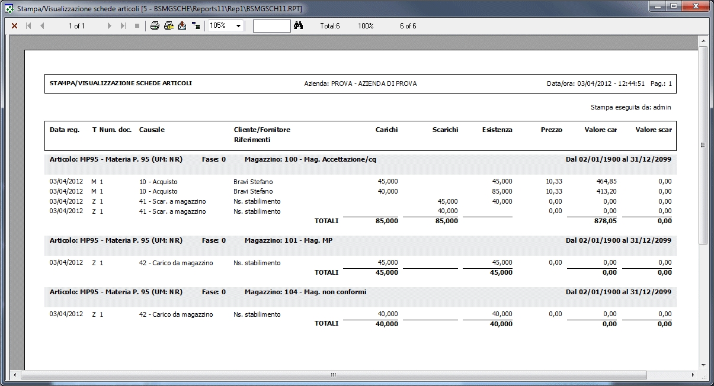This screenshot has width=714, height=386.
Task: Go to the first report page
Action: (28, 26)
